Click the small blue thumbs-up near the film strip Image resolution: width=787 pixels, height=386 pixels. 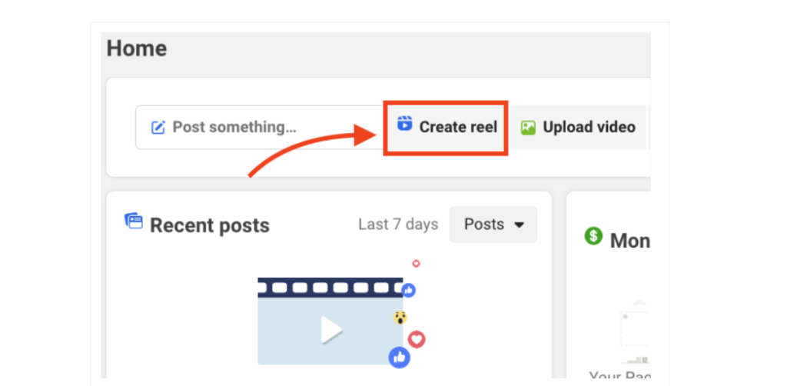408,290
